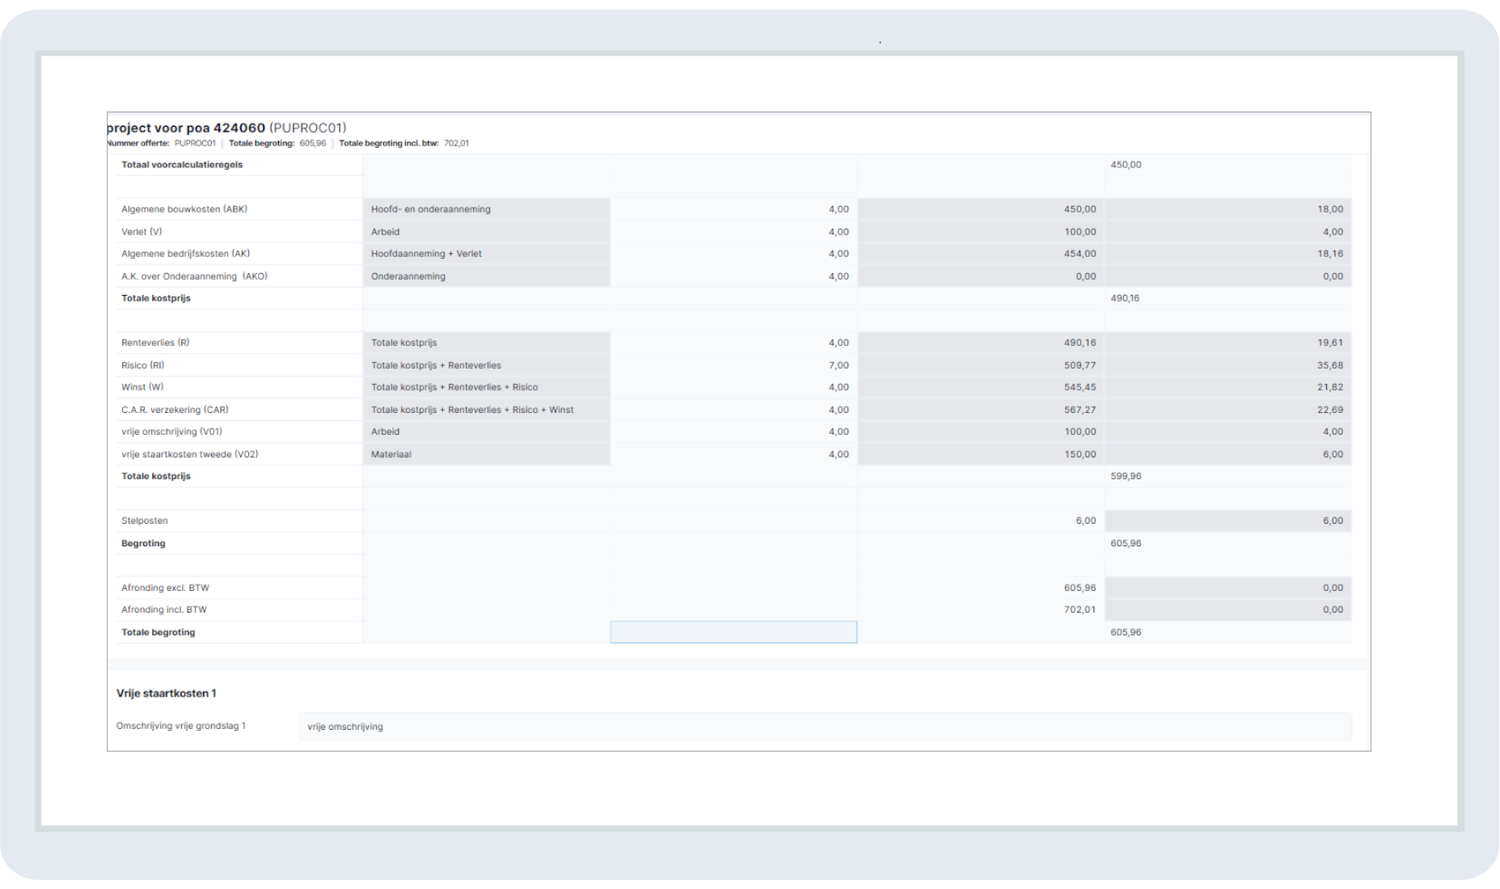
Task: Select the 'Begroting' row label
Action: click(x=143, y=543)
